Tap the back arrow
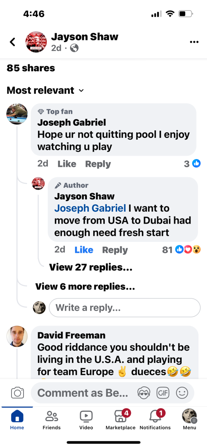207x448 pixels. [13, 42]
